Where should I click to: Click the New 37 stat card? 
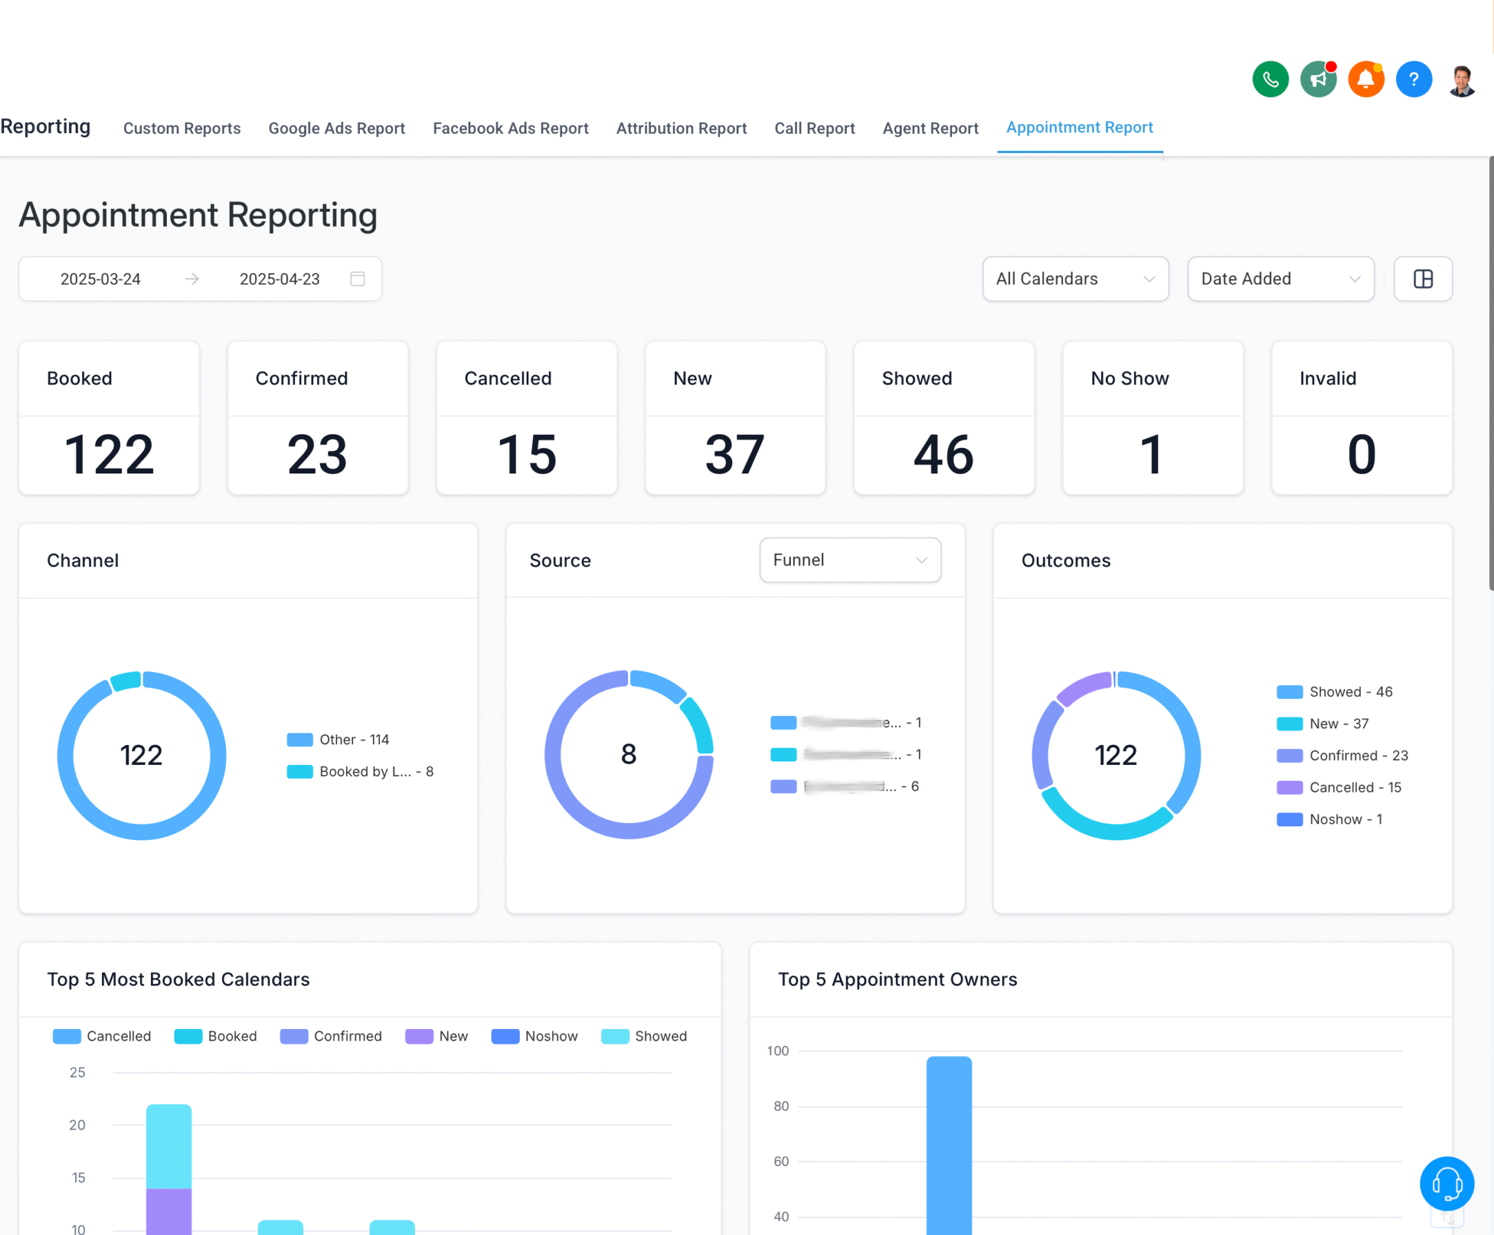coord(735,418)
